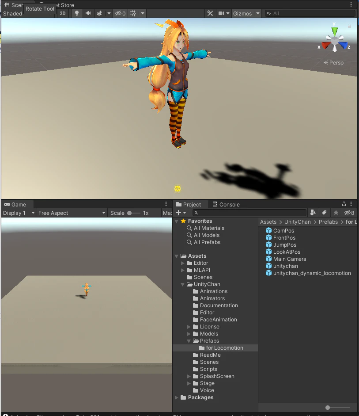Click Scene view search field
This screenshot has width=359, height=416.
[x=310, y=13]
